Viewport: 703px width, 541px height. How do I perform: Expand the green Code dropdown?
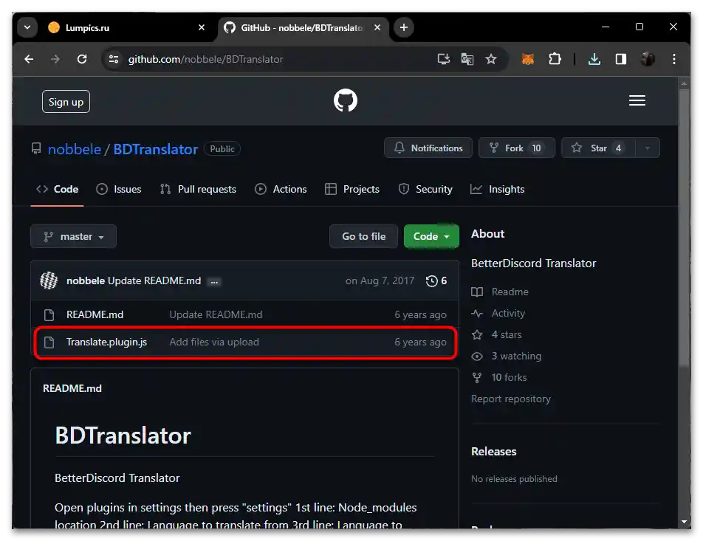pyautogui.click(x=431, y=237)
